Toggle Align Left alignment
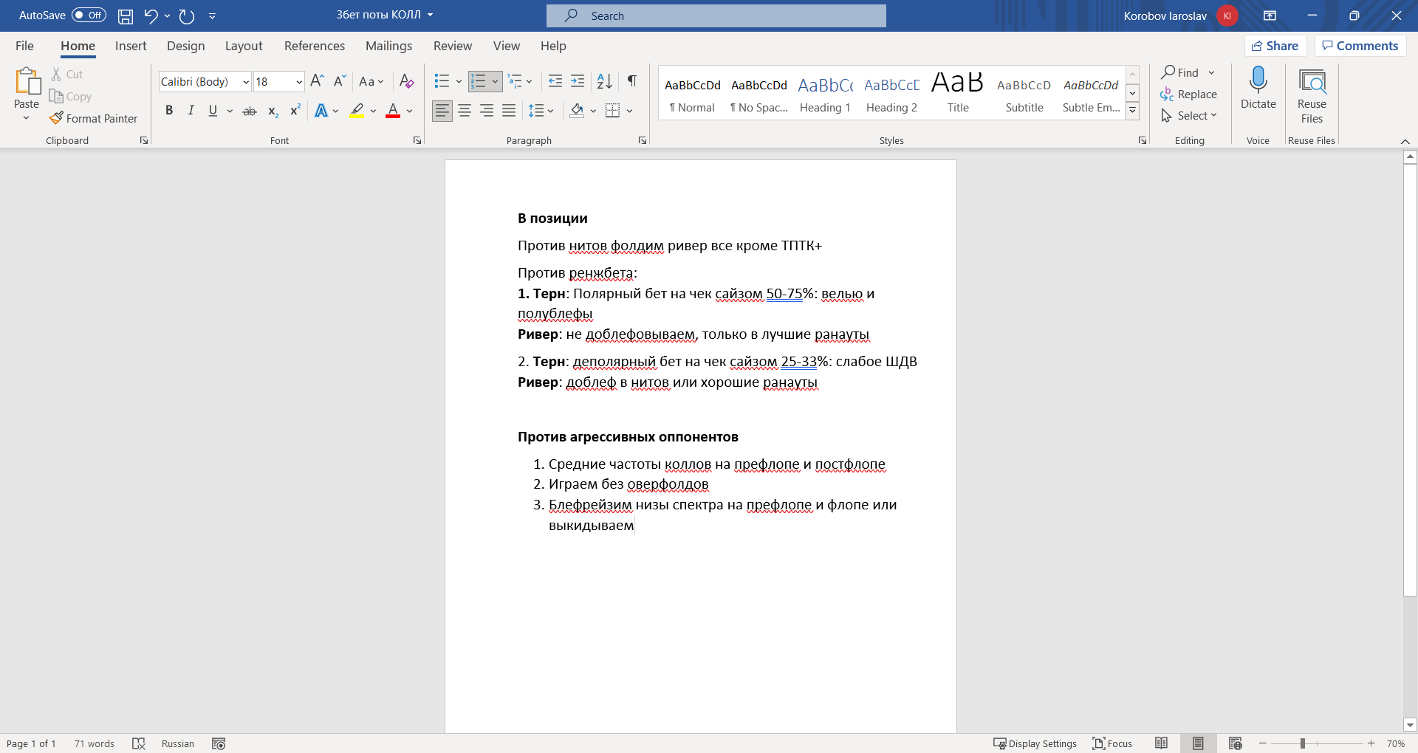1418x753 pixels. tap(442, 111)
